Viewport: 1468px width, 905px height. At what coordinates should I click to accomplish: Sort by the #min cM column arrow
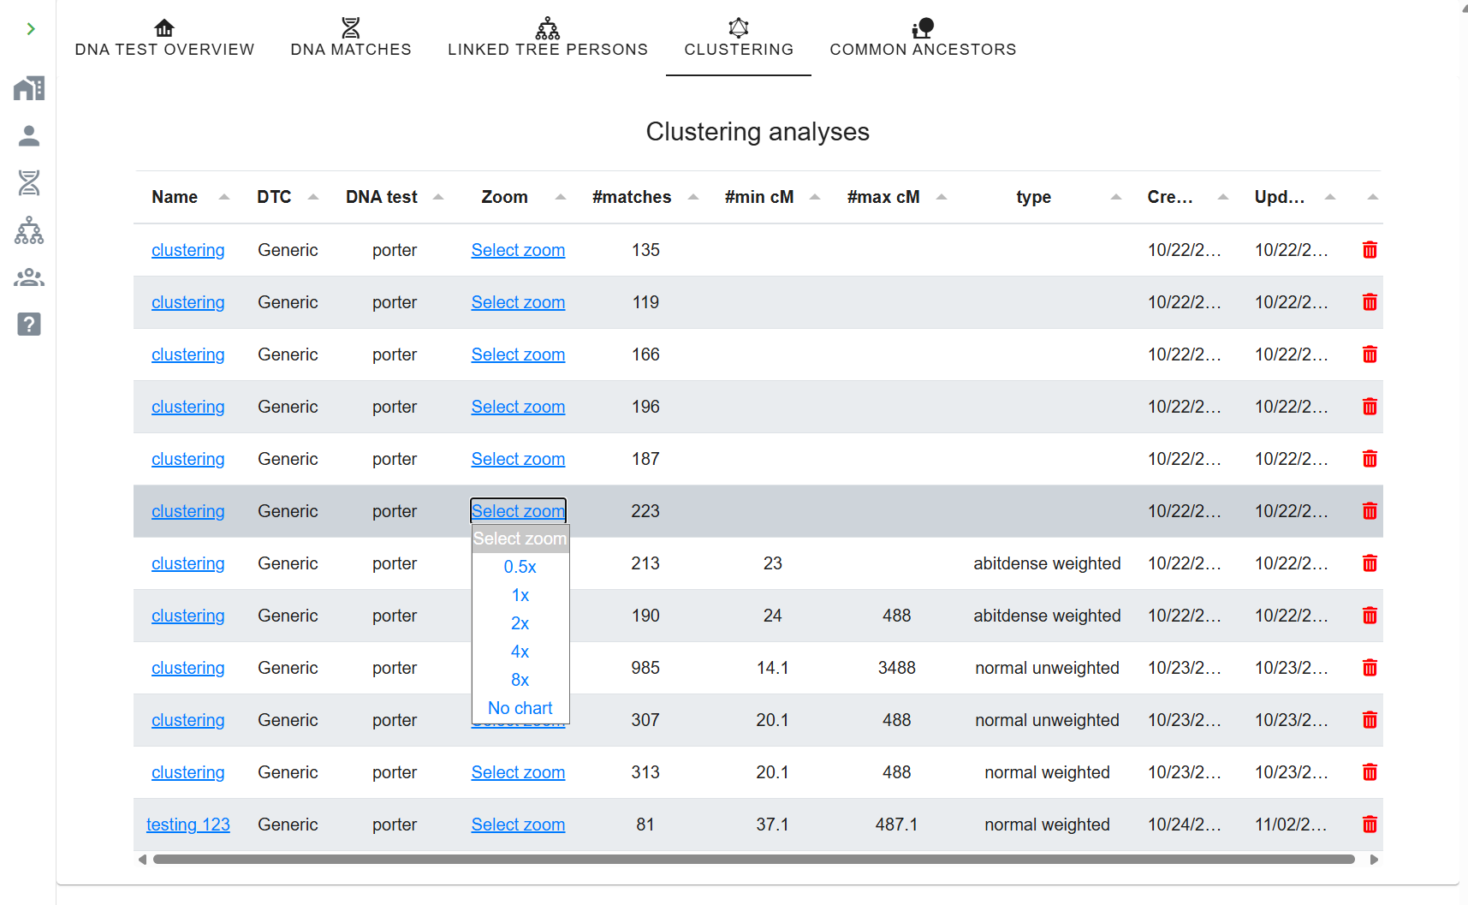815,197
